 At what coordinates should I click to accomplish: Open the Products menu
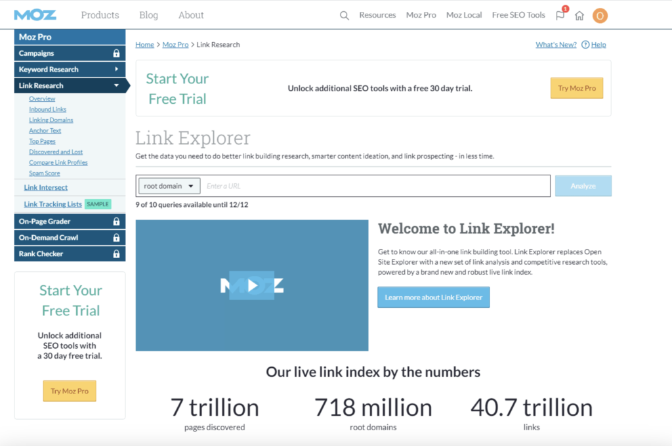[x=100, y=15]
